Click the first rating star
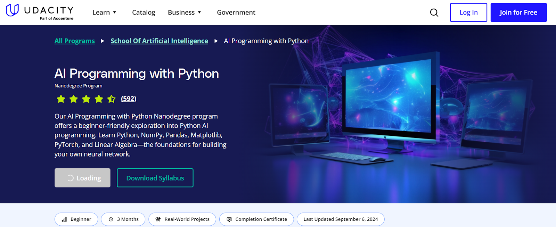Screen dimensions: 556x227 pyautogui.click(x=61, y=99)
